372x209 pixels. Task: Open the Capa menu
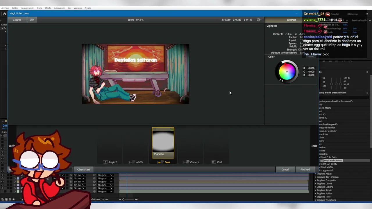coord(40,8)
